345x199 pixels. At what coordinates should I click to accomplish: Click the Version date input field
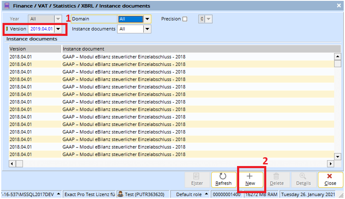point(41,29)
